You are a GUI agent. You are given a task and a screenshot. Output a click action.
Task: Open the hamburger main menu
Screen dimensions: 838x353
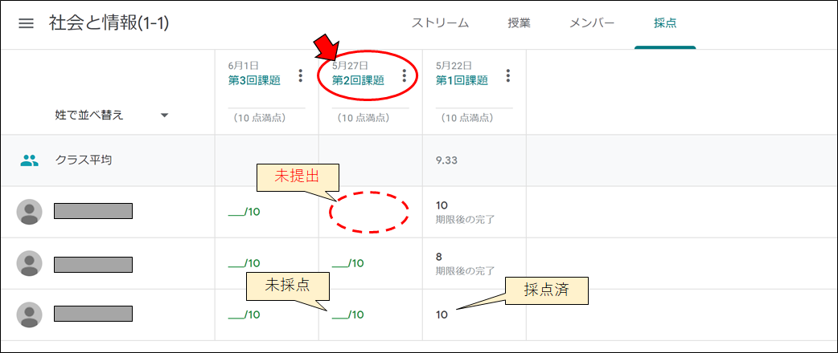point(27,23)
